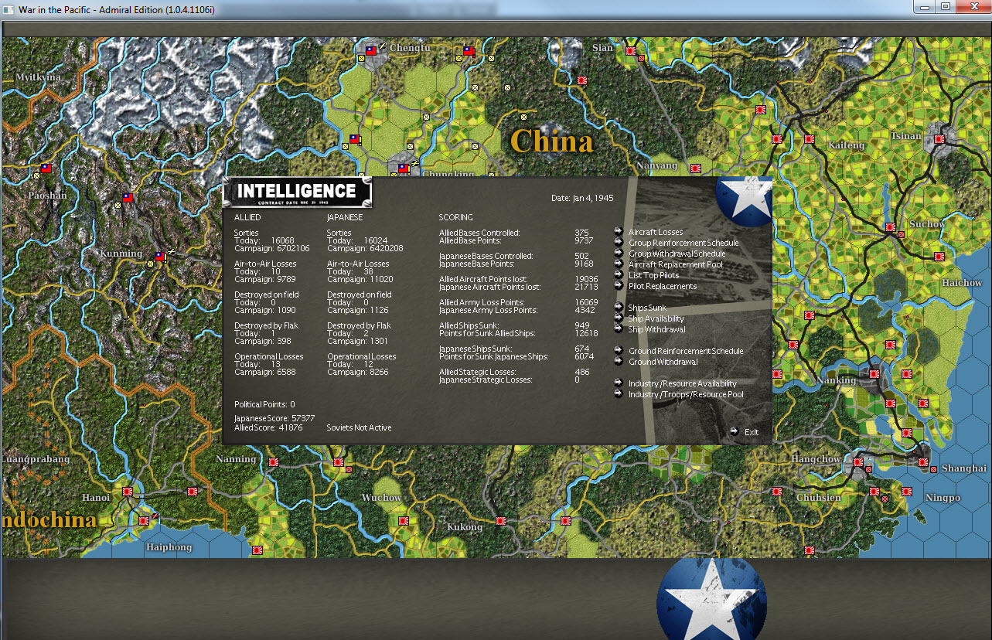Click Allied Strategic Losses value 486

click(582, 372)
